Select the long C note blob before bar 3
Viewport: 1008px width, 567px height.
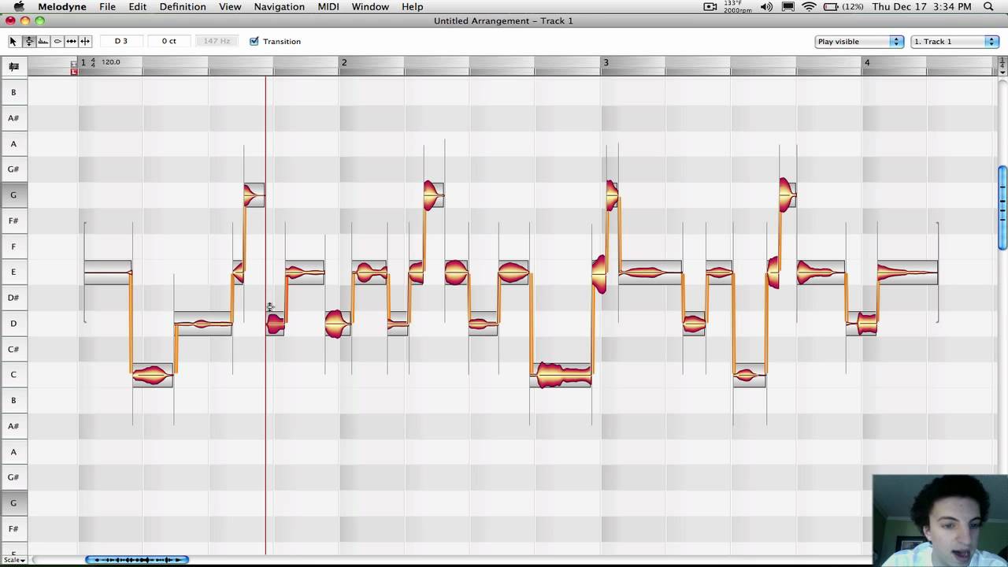pos(561,376)
